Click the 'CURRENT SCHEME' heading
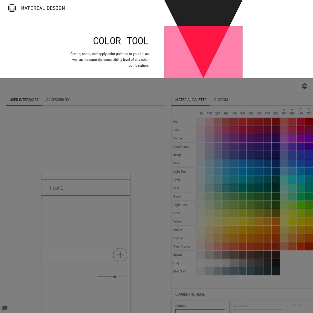Screen dimensions: 313x313 (190, 294)
